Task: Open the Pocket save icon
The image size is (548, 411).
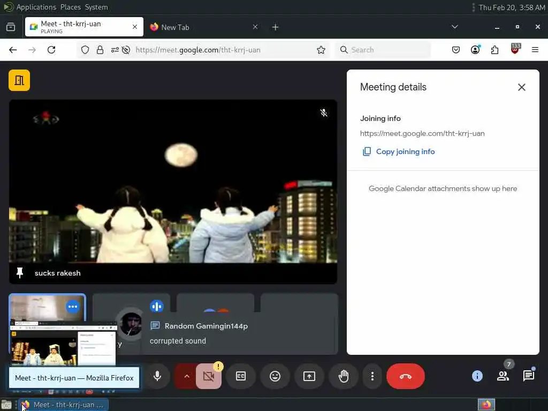Action: click(x=456, y=50)
